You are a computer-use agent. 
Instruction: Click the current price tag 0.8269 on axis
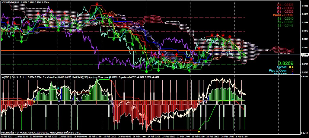305,54
